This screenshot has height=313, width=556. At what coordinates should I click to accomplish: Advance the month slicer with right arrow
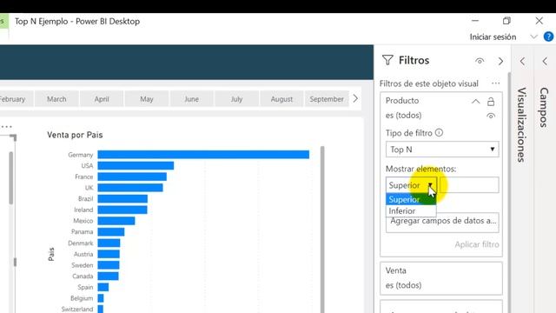[355, 98]
